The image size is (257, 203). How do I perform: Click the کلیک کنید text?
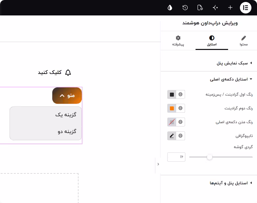(x=50, y=72)
